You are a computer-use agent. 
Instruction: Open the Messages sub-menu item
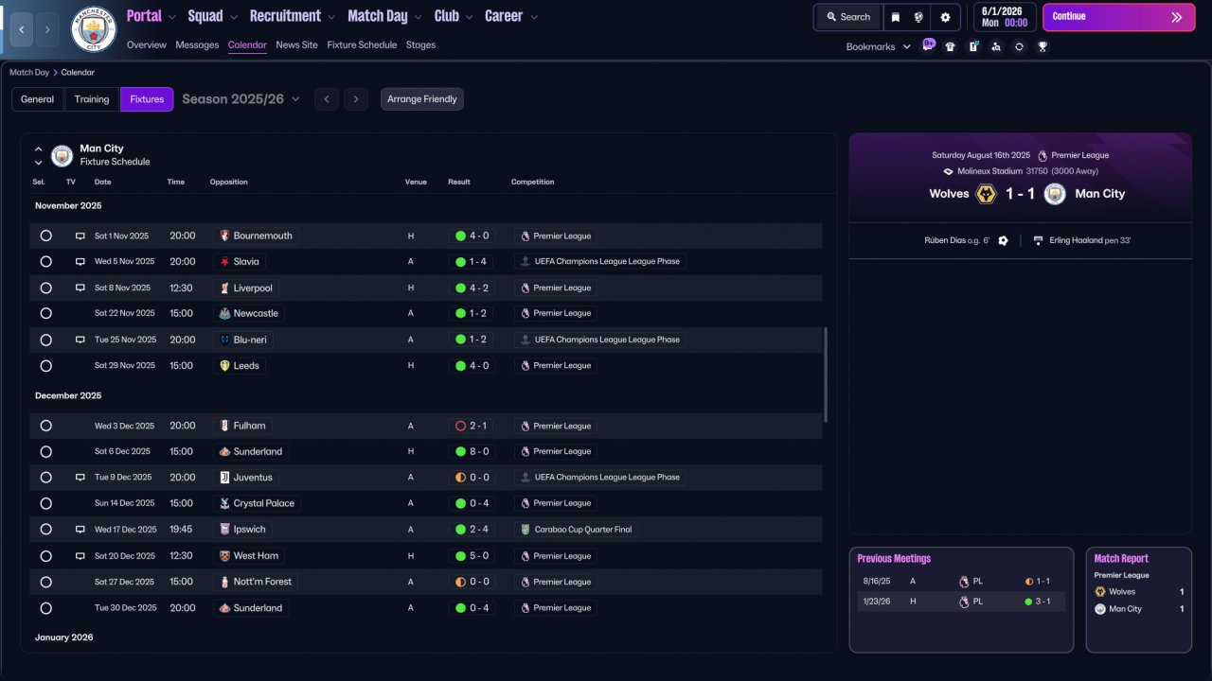pos(197,45)
